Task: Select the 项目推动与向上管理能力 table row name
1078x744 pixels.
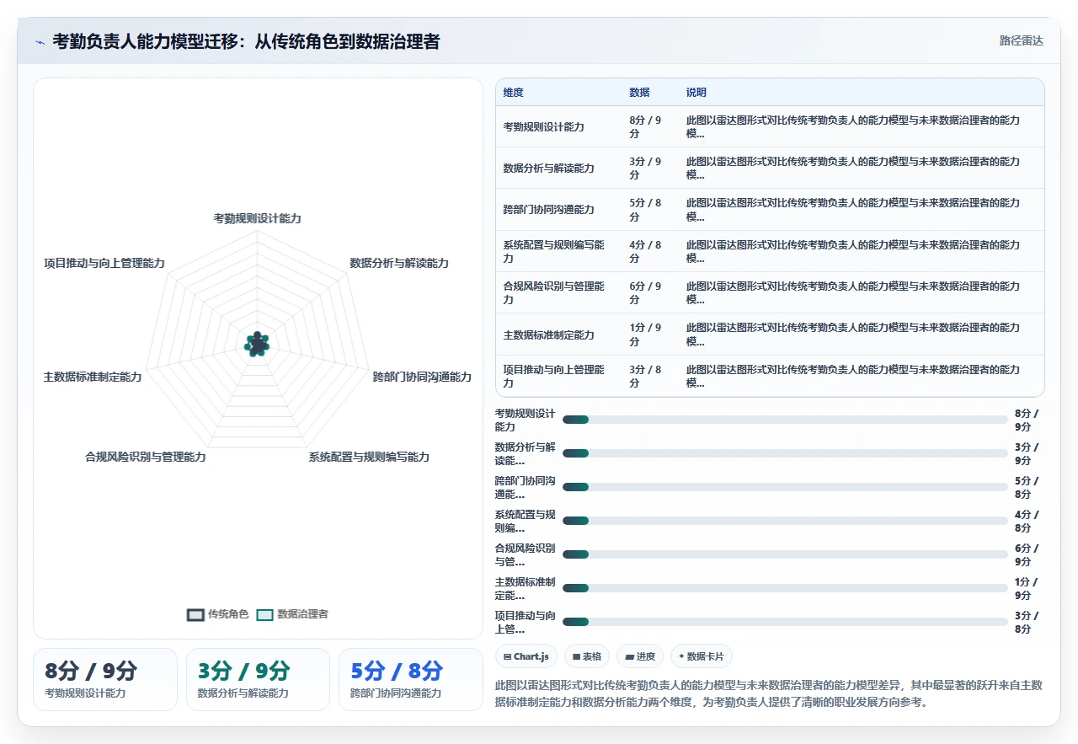Action: click(x=554, y=376)
